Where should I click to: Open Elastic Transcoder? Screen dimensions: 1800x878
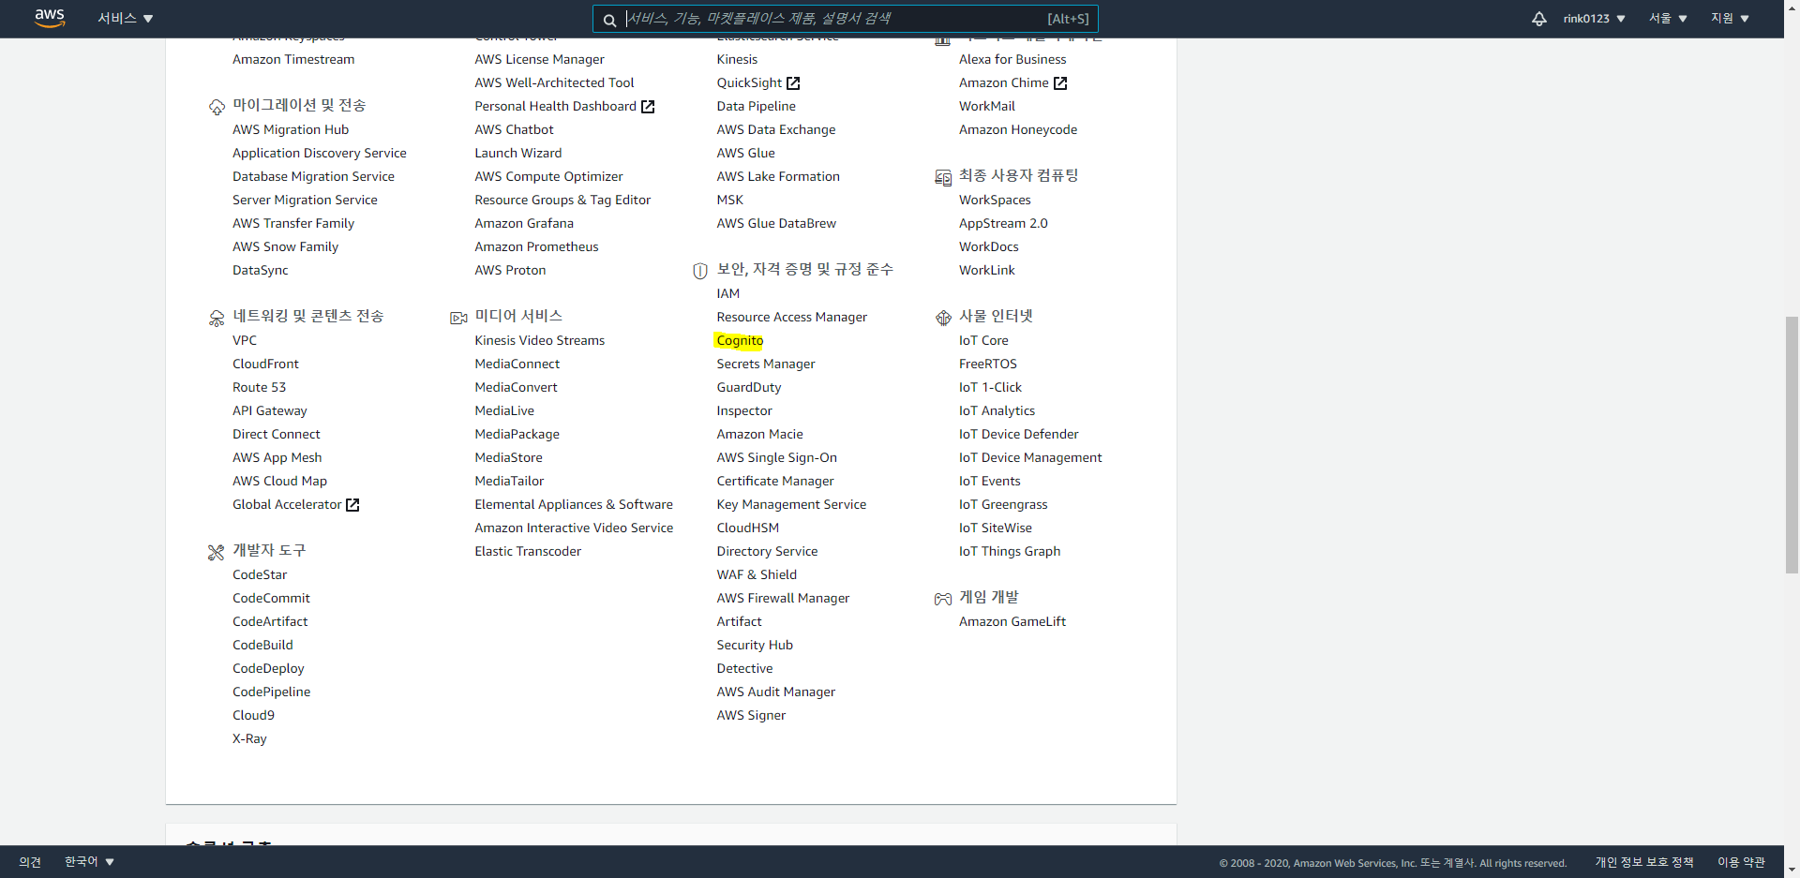[x=528, y=552]
